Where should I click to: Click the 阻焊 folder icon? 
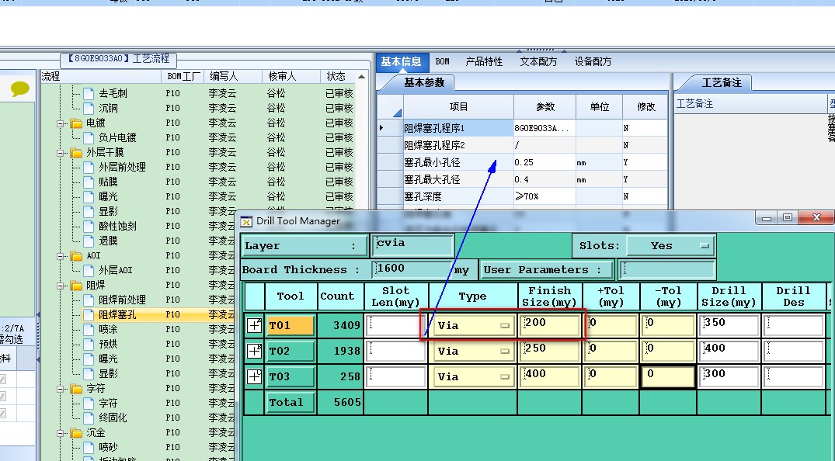point(76,286)
